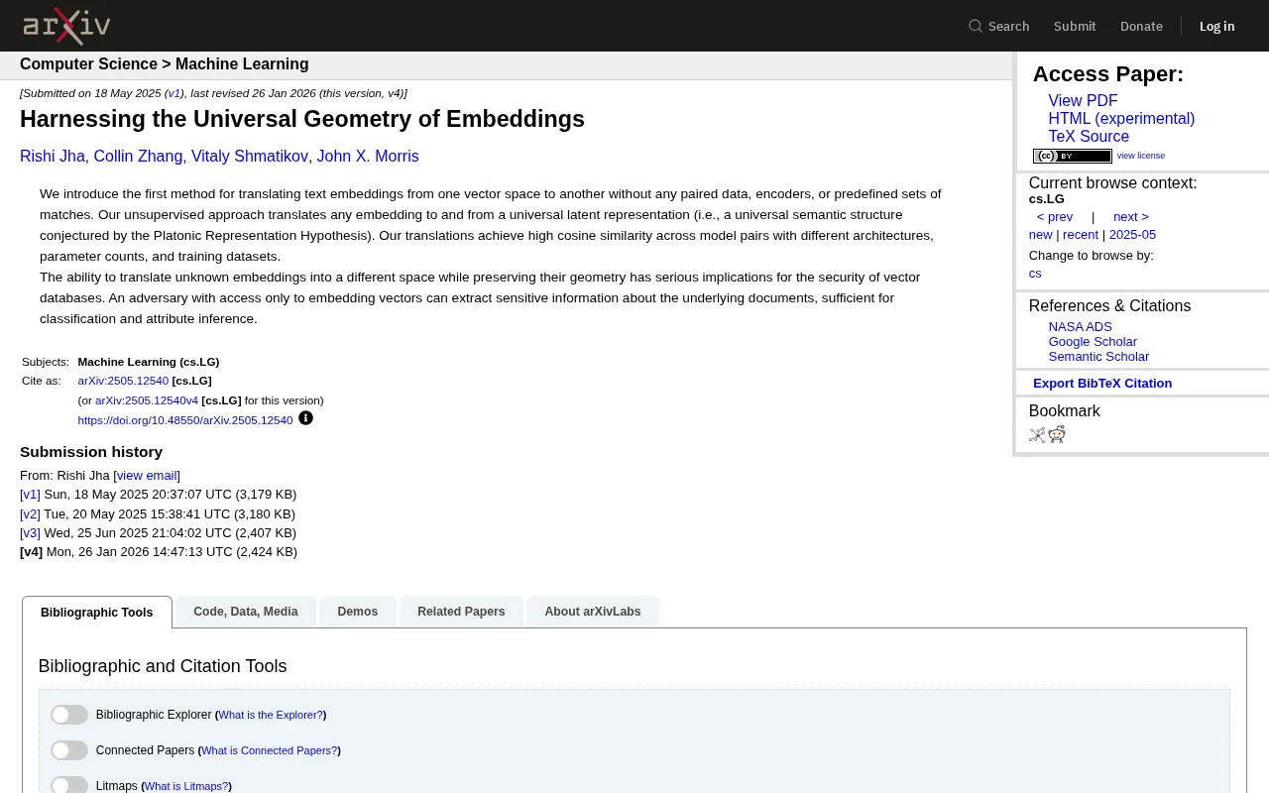The width and height of the screenshot is (1269, 793).
Task: Open the arXiv:2505.12540v4 version link
Action: pyautogui.click(x=147, y=400)
